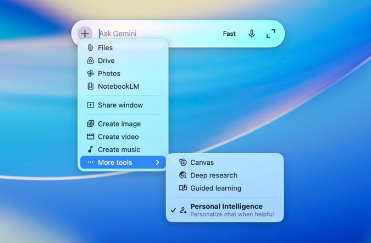
Task: Choose Guided learning option
Action: coord(215,188)
